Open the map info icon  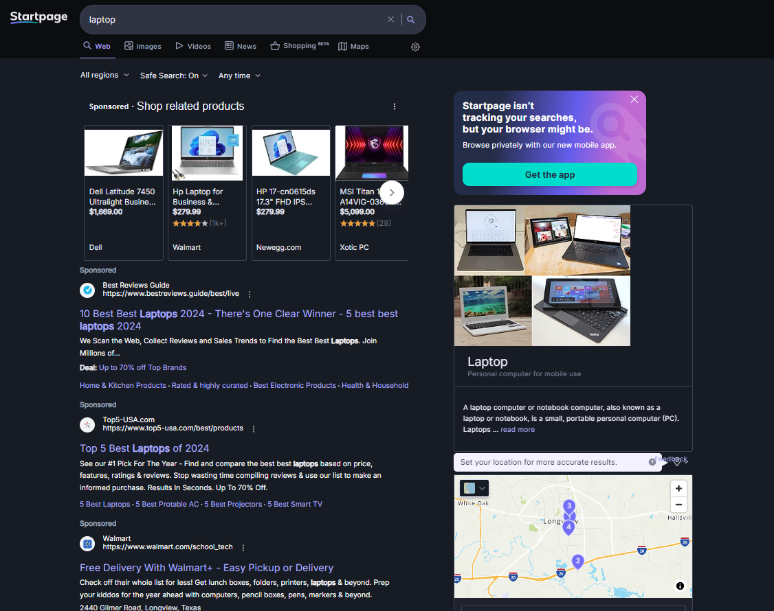[x=680, y=586]
